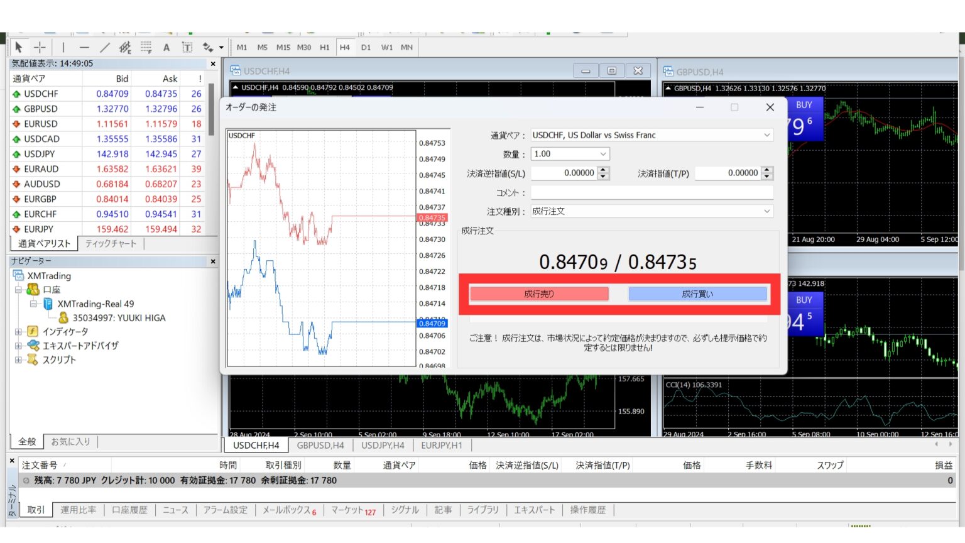Expand the インディケータ tree node

[x=19, y=331]
